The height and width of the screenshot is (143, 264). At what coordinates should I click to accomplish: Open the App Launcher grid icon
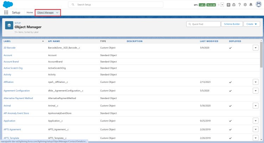[6, 12]
